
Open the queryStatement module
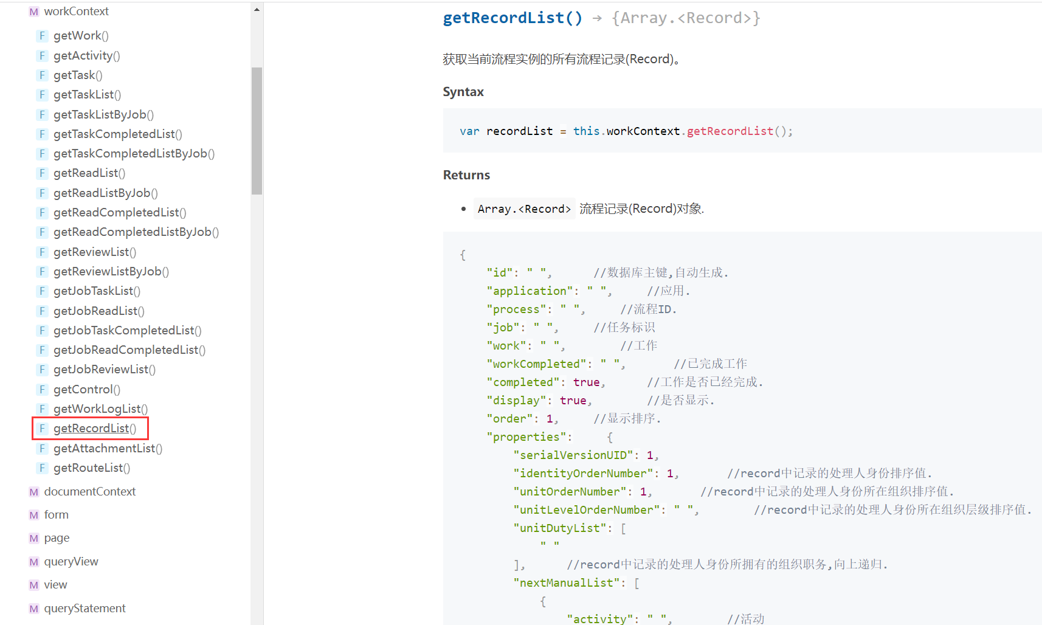click(x=85, y=609)
